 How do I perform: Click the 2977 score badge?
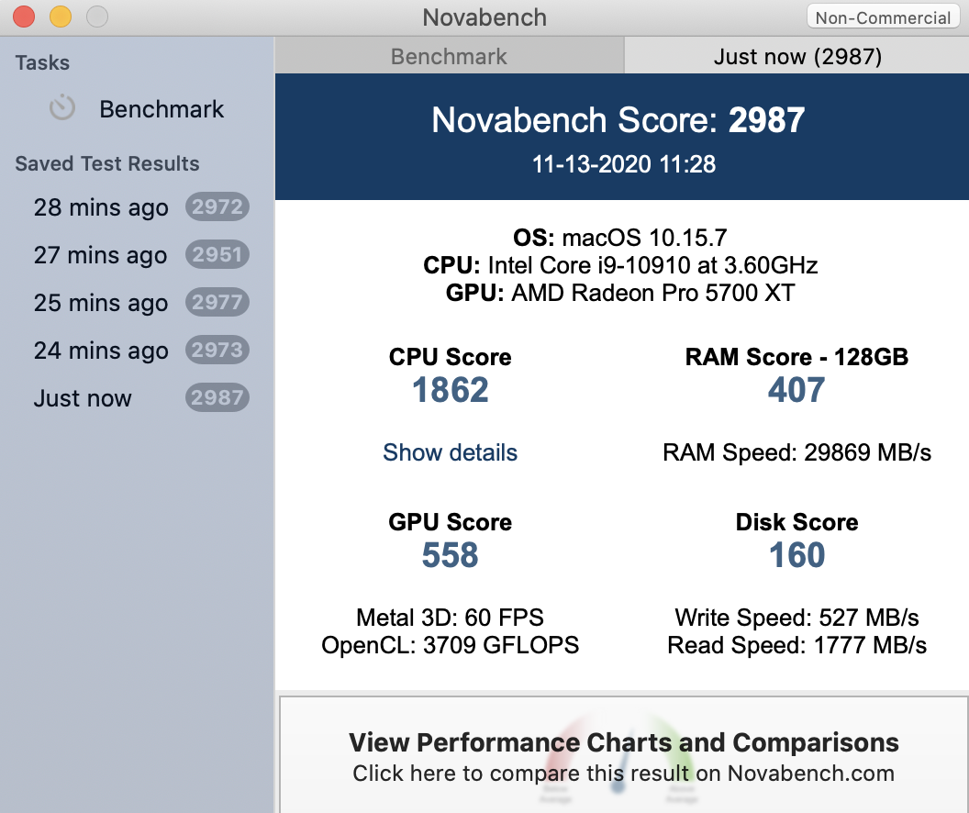pyautogui.click(x=217, y=302)
